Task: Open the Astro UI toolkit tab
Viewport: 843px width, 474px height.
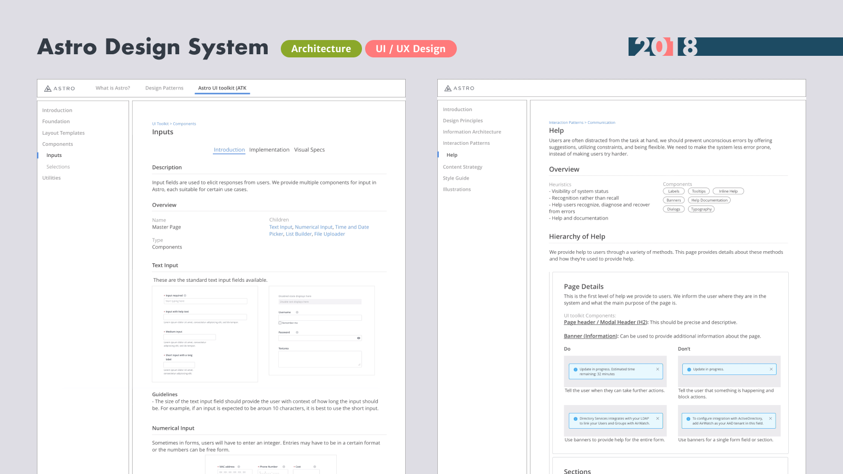Action: [x=222, y=88]
